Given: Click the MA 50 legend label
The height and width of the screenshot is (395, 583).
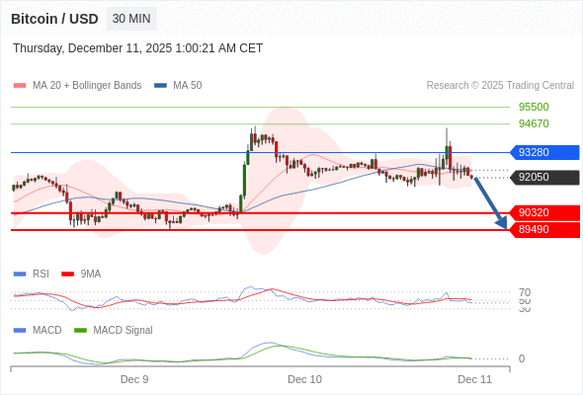Looking at the screenshot, I should (x=188, y=86).
